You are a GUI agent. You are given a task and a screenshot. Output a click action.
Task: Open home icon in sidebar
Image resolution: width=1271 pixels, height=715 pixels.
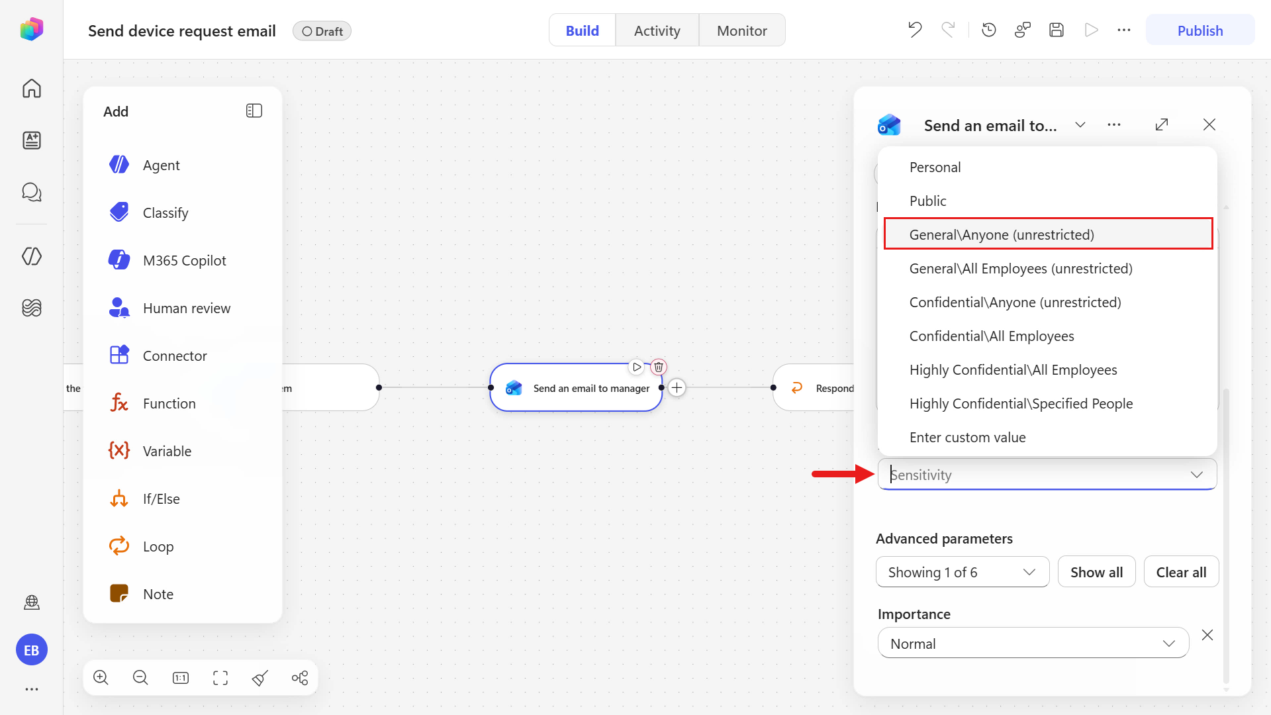[x=32, y=88]
